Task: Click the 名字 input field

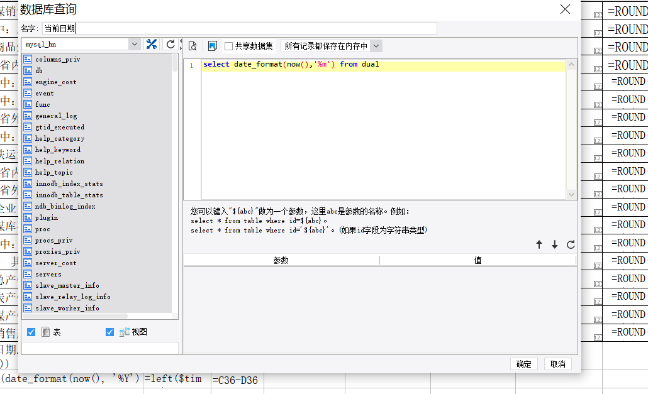Action: (x=239, y=28)
